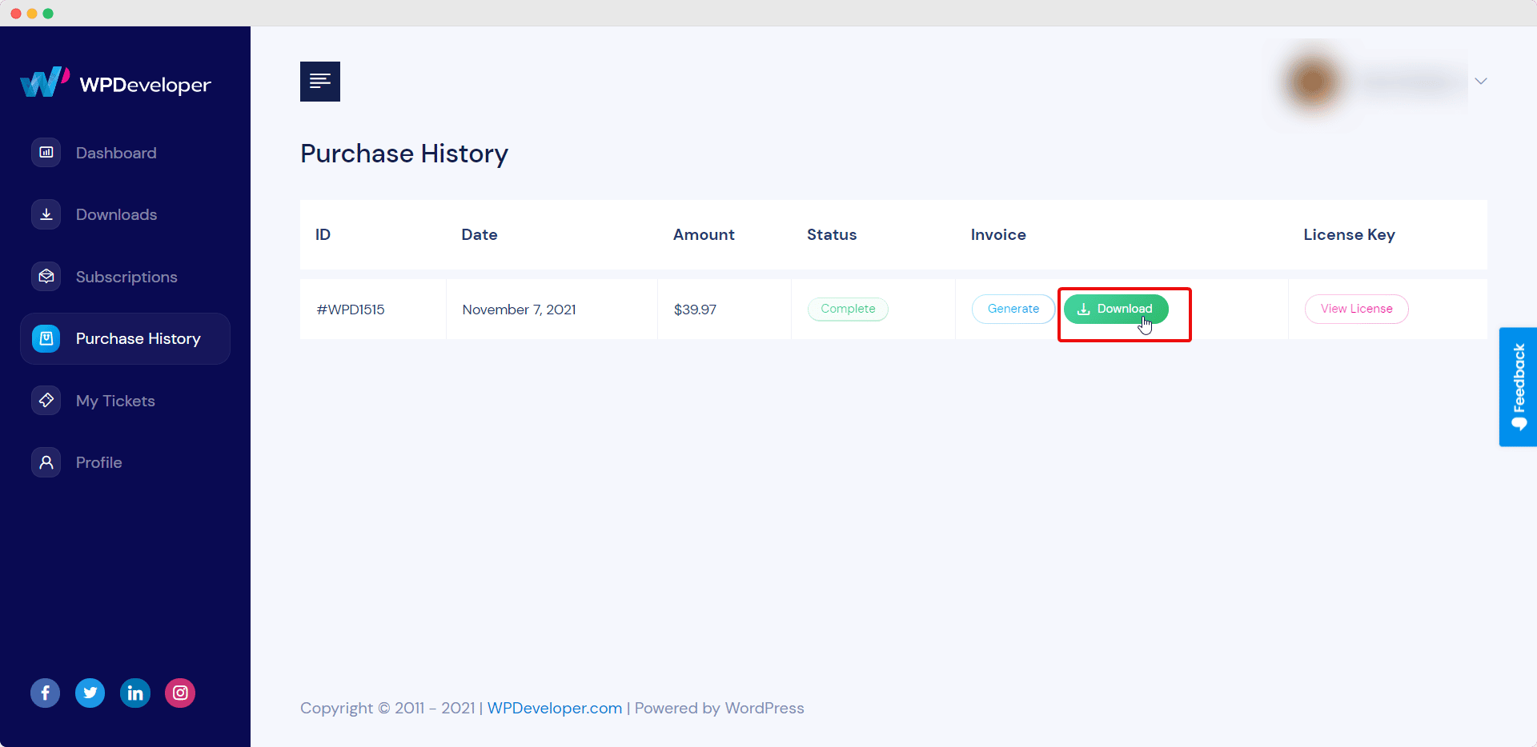
Task: Click the Generate invoice button
Action: click(x=1012, y=309)
